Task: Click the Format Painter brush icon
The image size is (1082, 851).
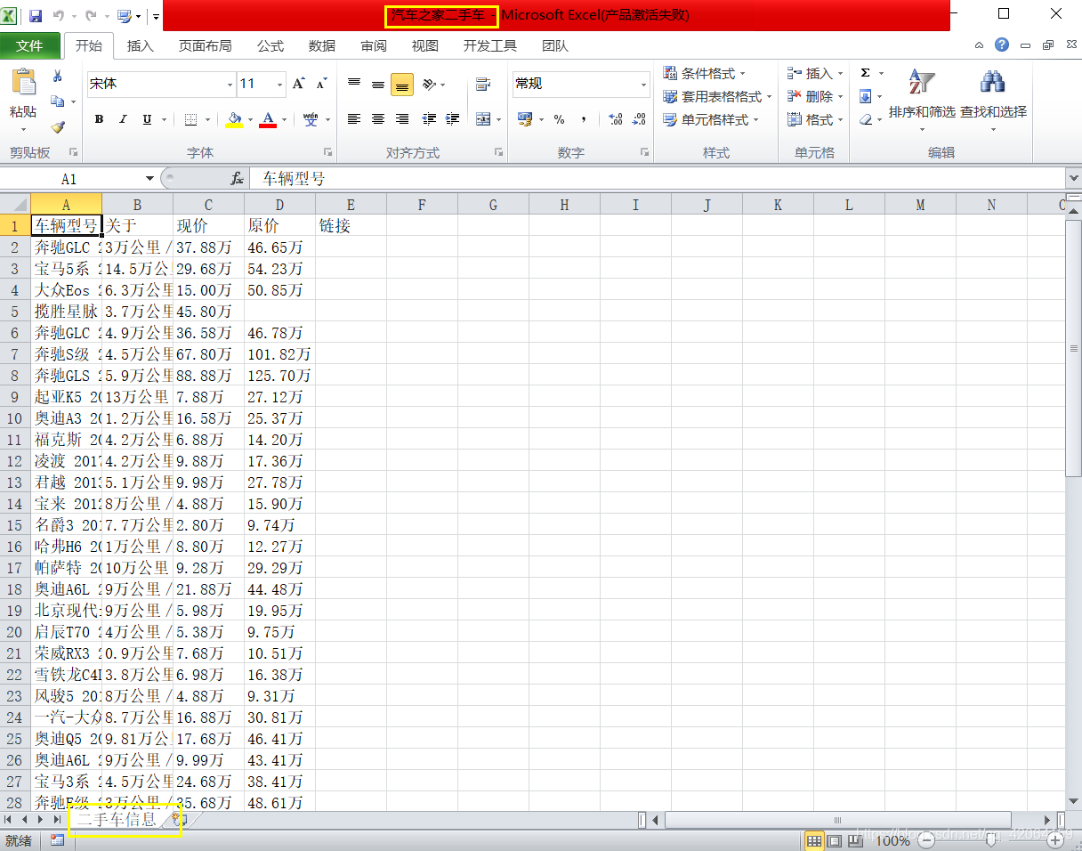Action: (x=58, y=127)
